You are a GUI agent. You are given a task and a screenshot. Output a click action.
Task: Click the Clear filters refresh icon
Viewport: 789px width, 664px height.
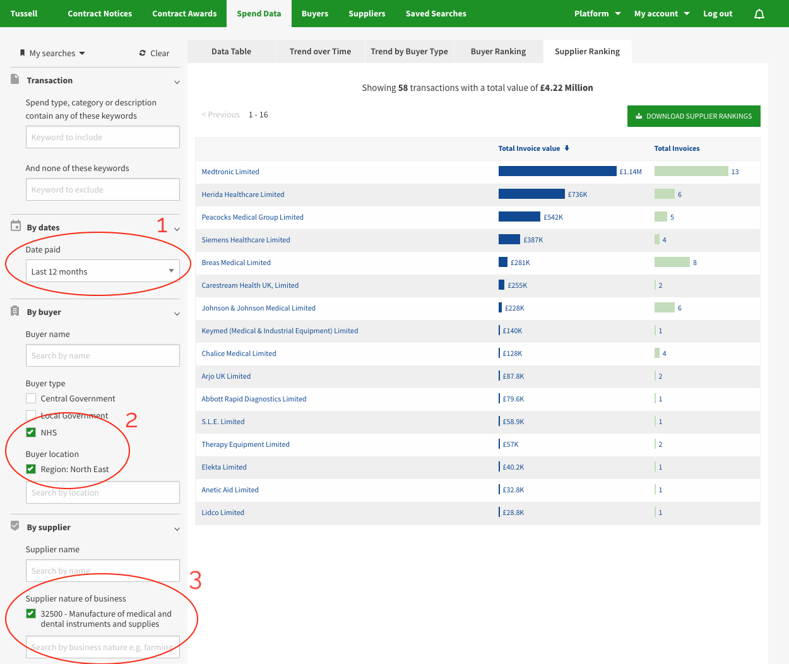click(143, 53)
